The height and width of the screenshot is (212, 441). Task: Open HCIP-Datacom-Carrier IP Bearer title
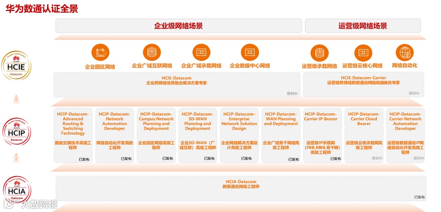point(321,116)
